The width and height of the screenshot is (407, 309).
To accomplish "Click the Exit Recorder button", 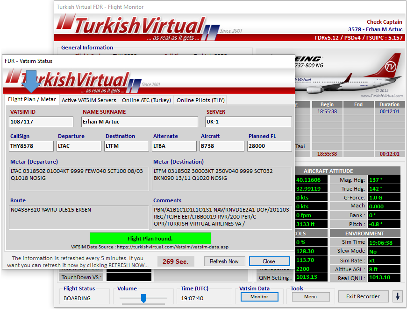I will [363, 296].
